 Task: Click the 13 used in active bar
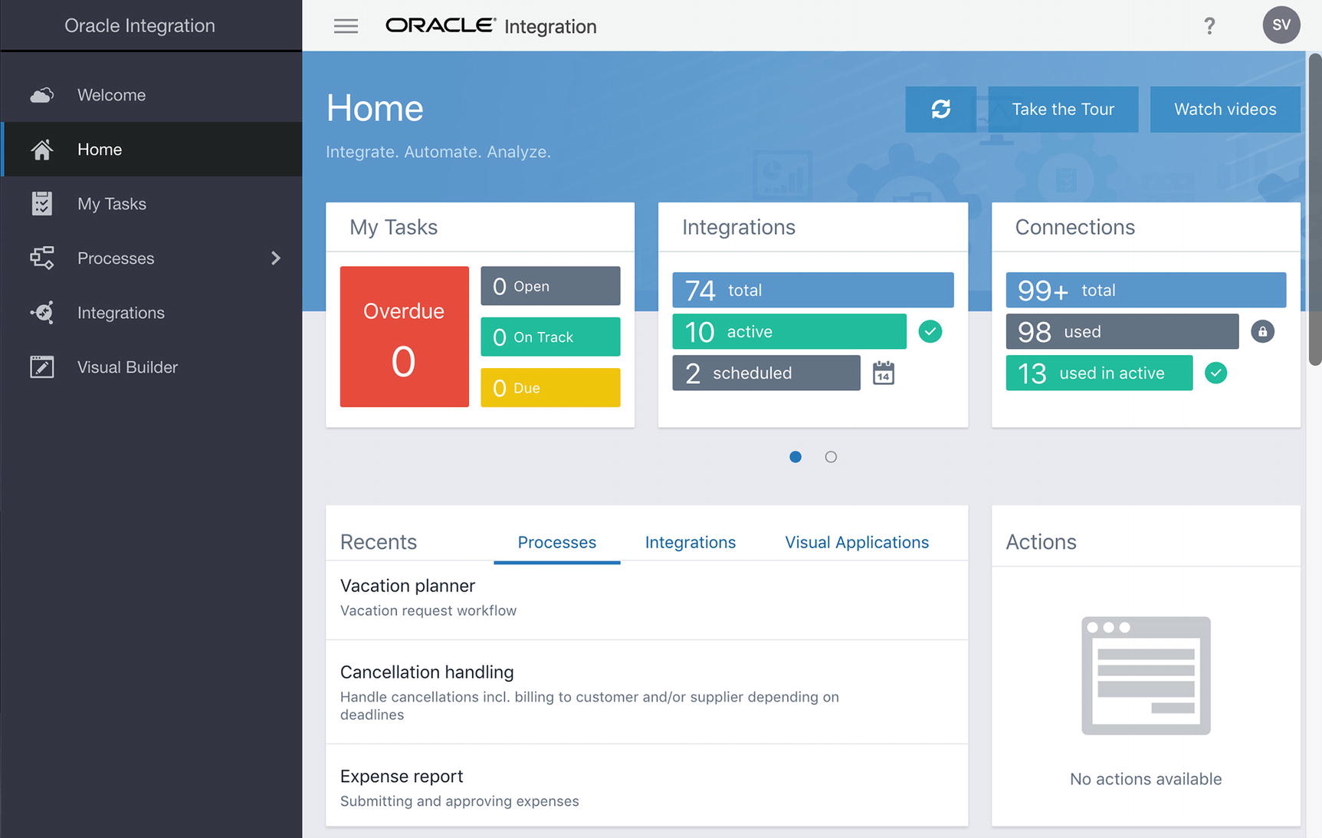(1099, 373)
